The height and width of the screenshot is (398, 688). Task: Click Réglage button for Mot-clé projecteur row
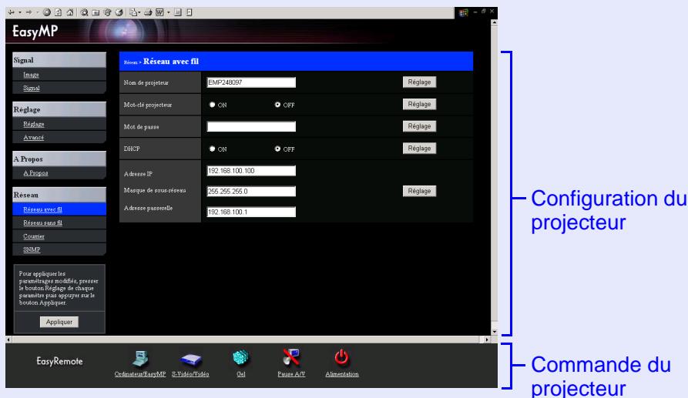pos(419,105)
